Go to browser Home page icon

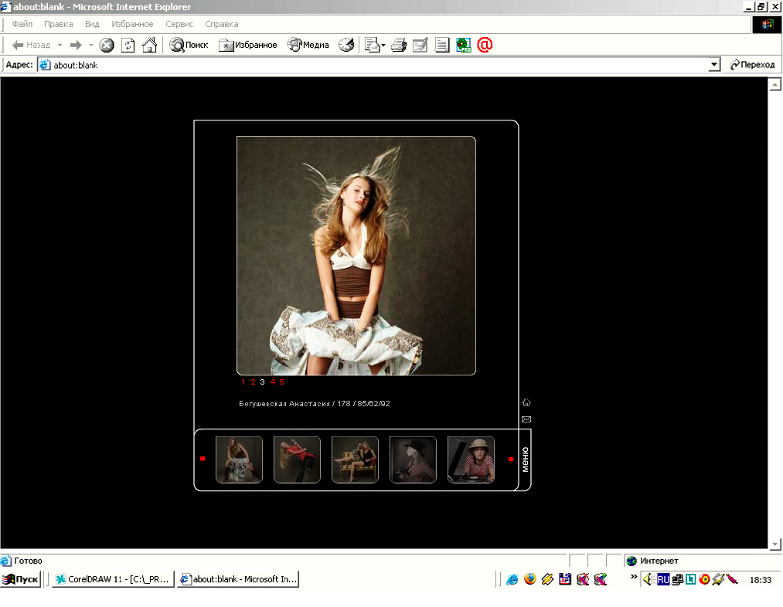pyautogui.click(x=150, y=46)
